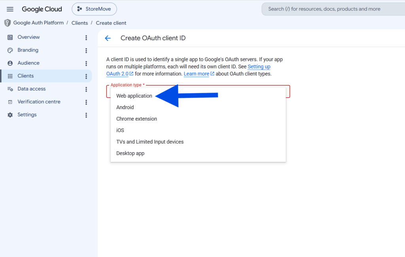Open the StoreMove project picker
The image size is (405, 257).
click(94, 9)
